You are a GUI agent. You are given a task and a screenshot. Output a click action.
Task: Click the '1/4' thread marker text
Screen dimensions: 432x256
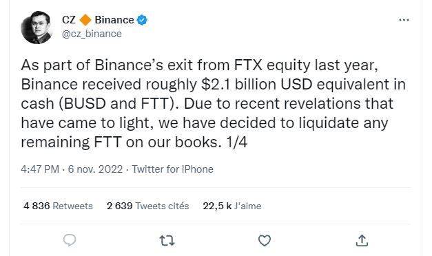pos(236,142)
